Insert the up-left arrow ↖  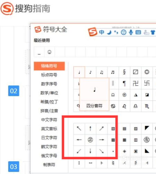coord(79,128)
